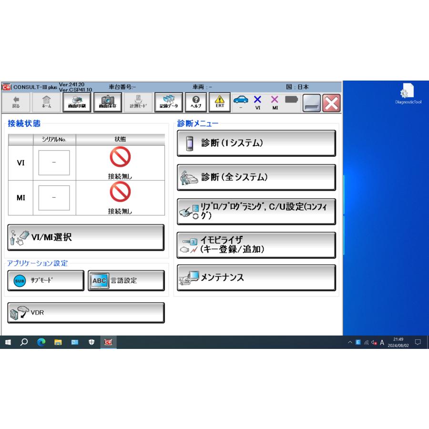Open 診断 (全システム) all-systems diagnosis
429x429 pixels.
pyautogui.click(x=256, y=177)
